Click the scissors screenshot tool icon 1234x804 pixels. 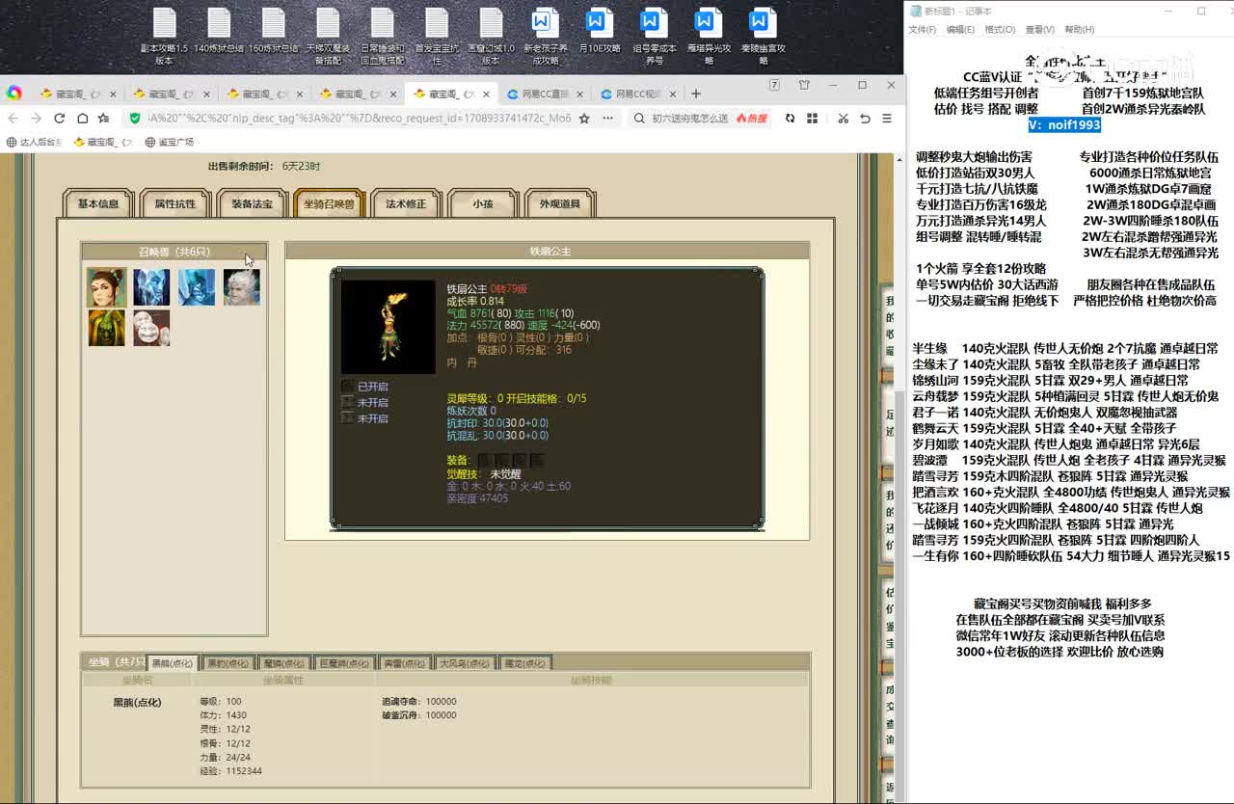(842, 119)
